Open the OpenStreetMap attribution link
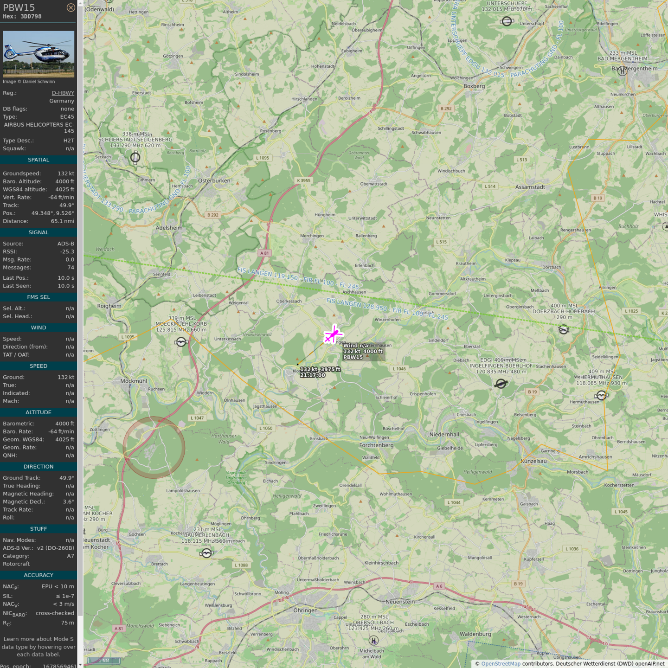Image resolution: width=668 pixels, height=668 pixels. [501, 663]
